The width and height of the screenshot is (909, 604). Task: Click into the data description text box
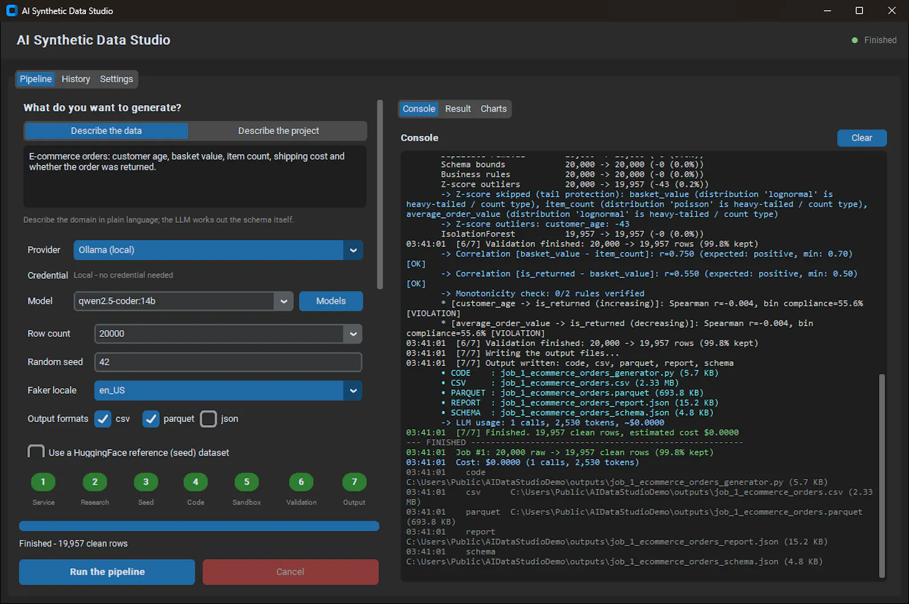click(195, 176)
